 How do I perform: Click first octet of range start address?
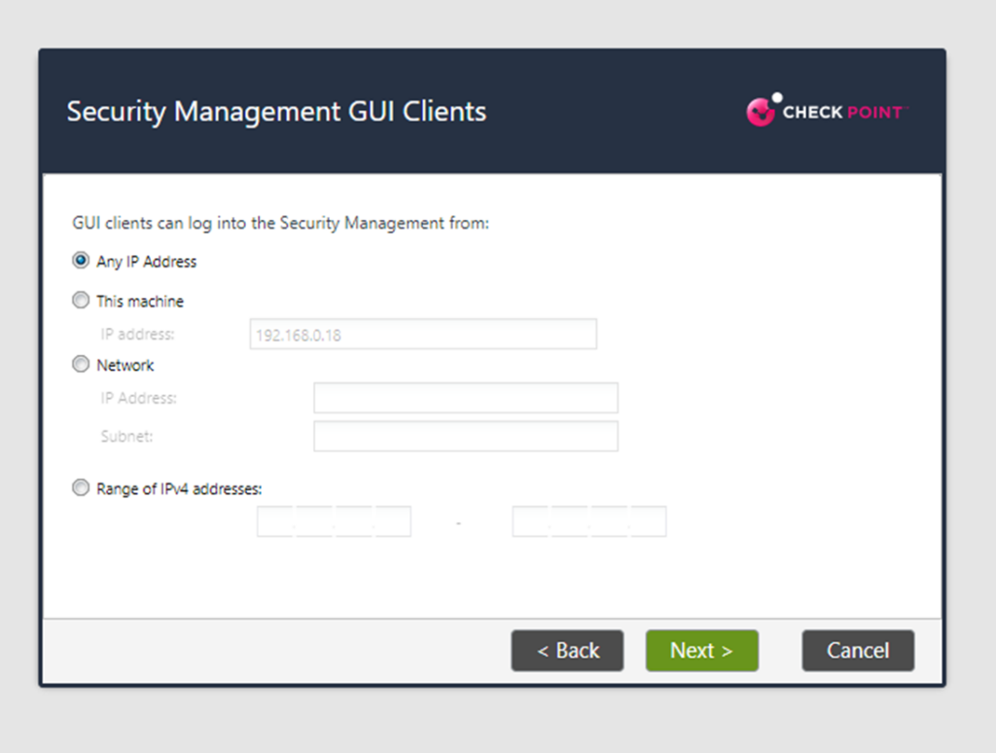276,522
